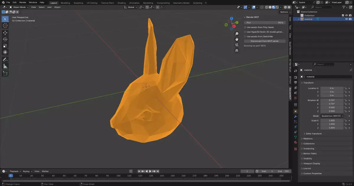This screenshot has width=354, height=186.
Task: Expand the Relations panel
Action: (308, 139)
